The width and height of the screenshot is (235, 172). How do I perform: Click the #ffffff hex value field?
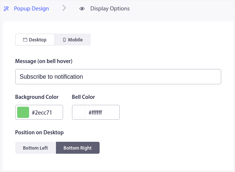pos(103,112)
